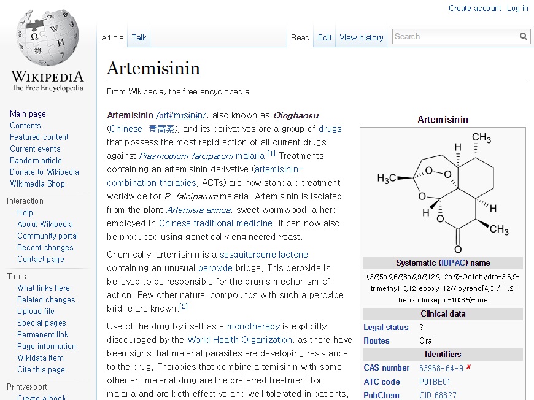
Task: Click the Interaction sidebar section heading
Action: click(25, 201)
